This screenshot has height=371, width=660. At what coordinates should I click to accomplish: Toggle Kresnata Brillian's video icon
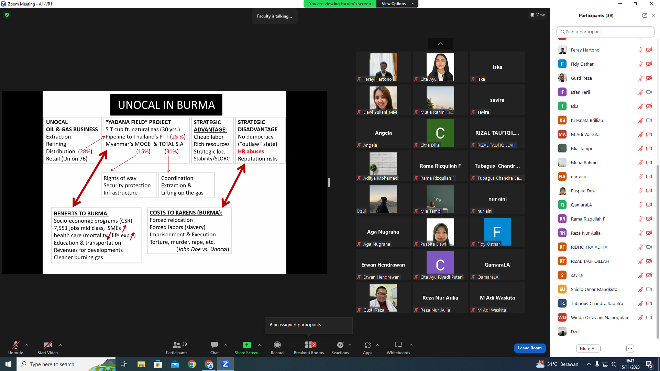649,120
